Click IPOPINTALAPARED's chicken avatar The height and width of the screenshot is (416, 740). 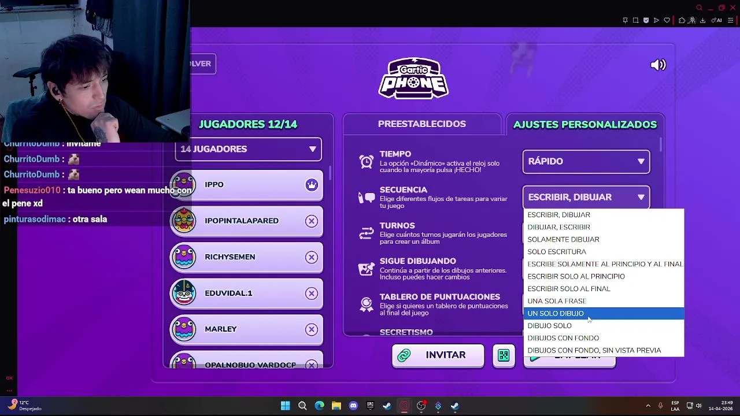pyautogui.click(x=184, y=221)
